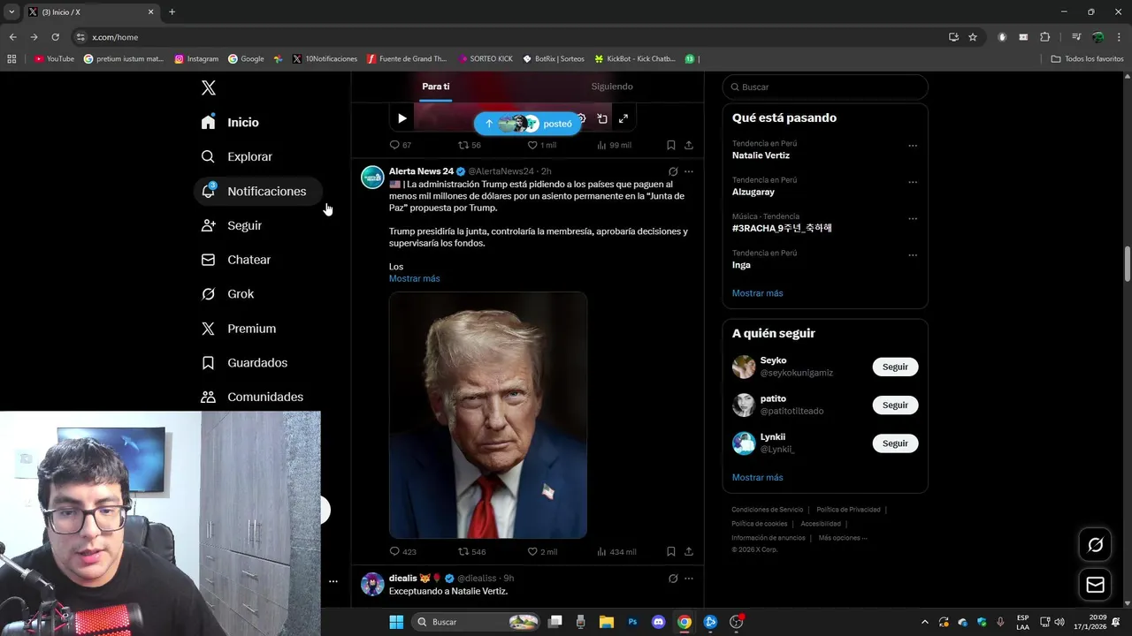The height and width of the screenshot is (636, 1132).
Task: Open Seguir people page
Action: pos(232,225)
